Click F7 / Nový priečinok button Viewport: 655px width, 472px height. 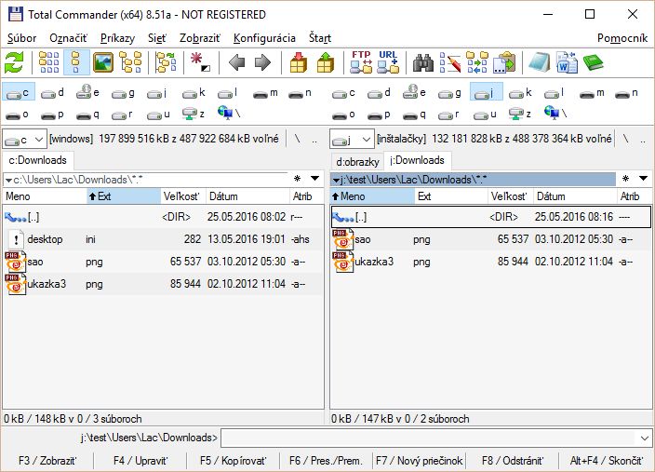pos(419,461)
